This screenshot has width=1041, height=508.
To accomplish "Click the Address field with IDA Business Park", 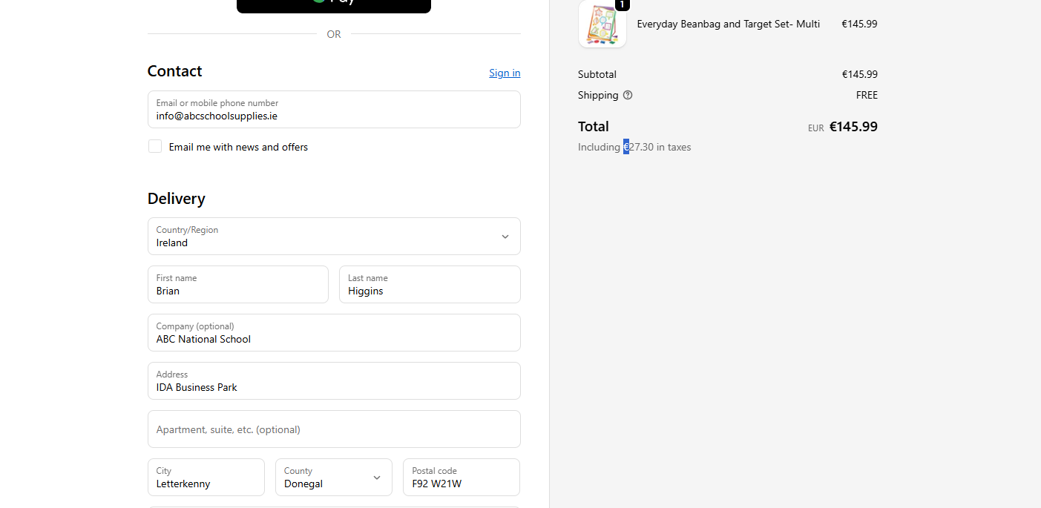I will pyautogui.click(x=334, y=381).
